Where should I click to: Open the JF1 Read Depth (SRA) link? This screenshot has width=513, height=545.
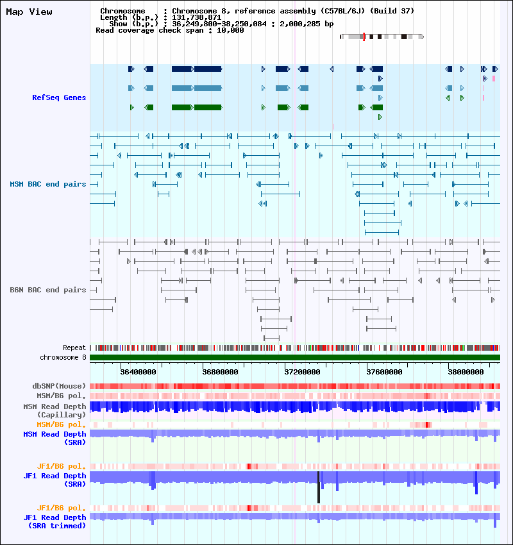click(x=55, y=480)
